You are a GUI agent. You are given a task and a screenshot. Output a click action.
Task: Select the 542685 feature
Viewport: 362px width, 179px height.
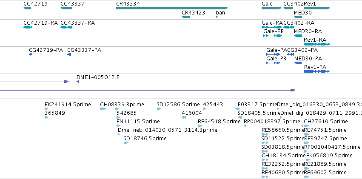pos(118,117)
